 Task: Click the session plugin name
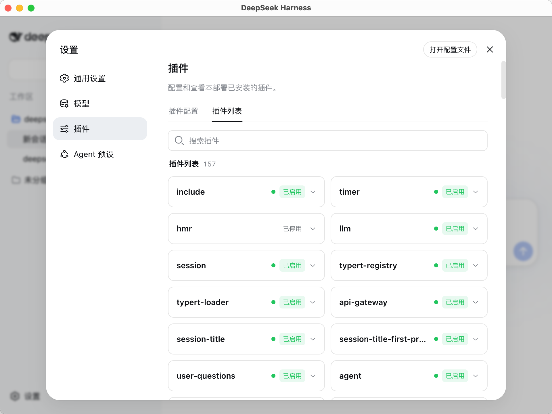[x=191, y=265]
